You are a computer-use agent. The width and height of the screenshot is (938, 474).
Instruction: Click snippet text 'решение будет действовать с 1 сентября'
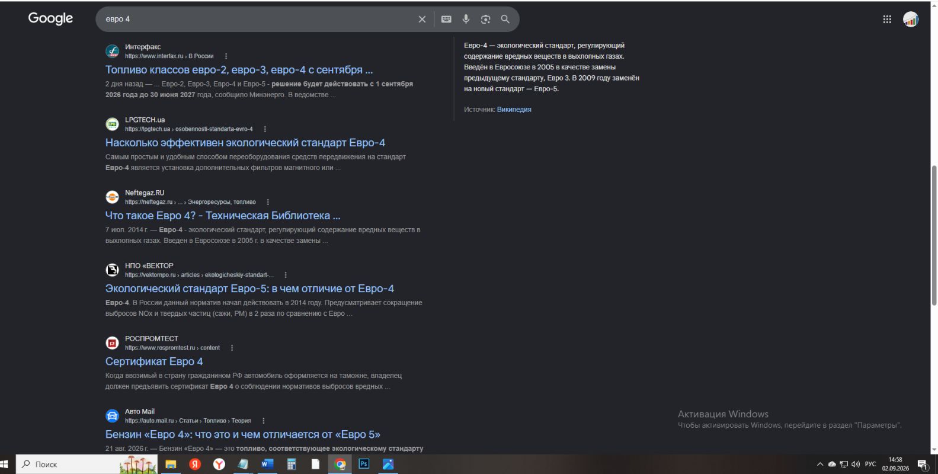tap(342, 84)
